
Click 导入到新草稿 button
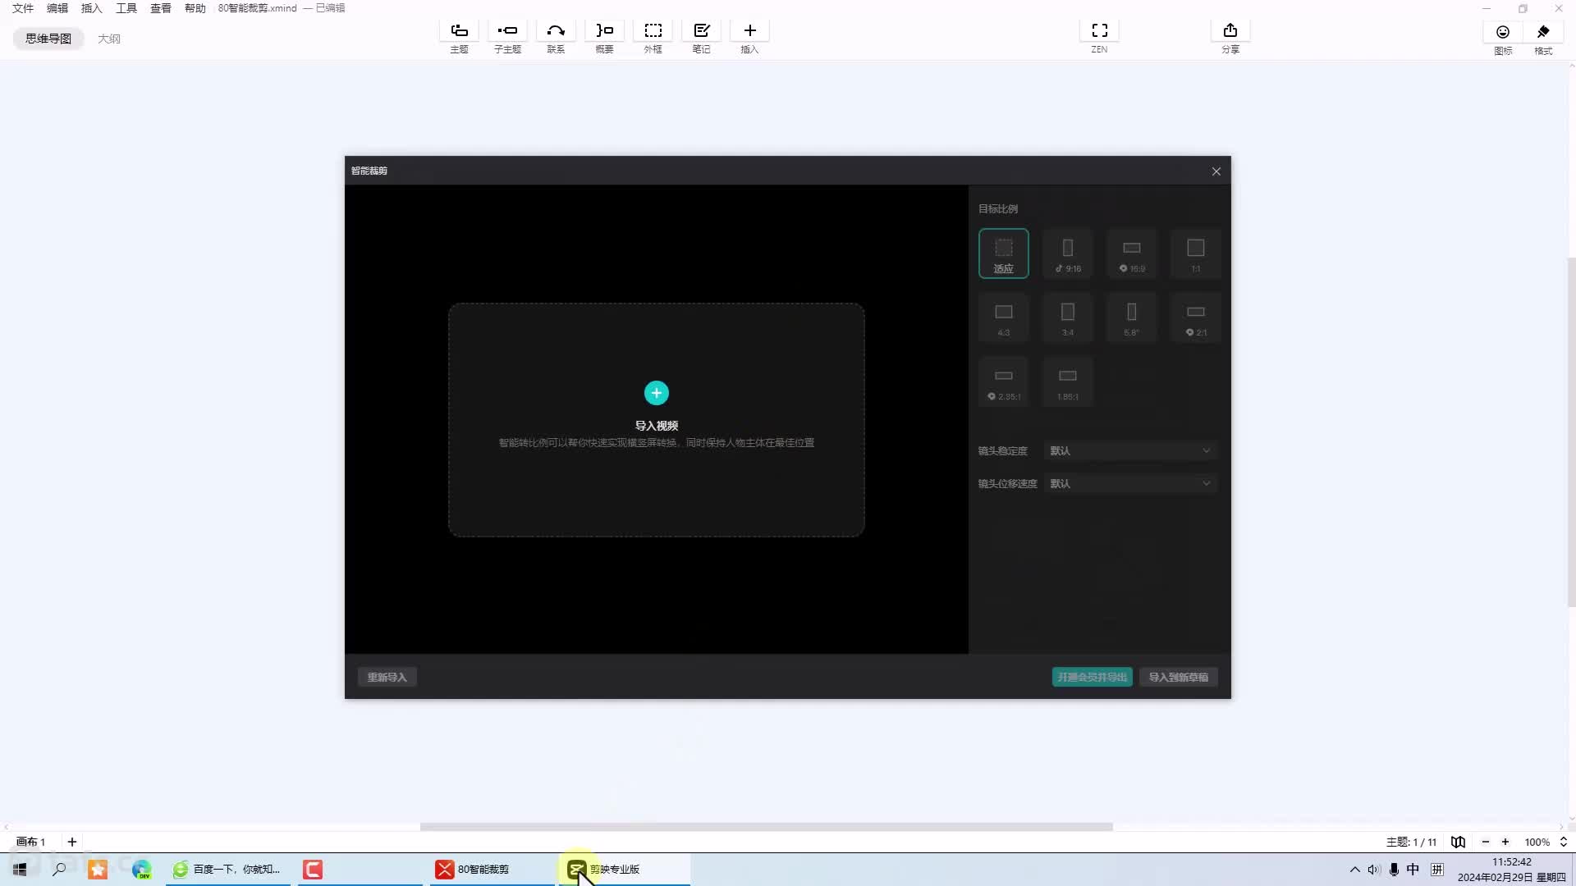[1178, 677]
